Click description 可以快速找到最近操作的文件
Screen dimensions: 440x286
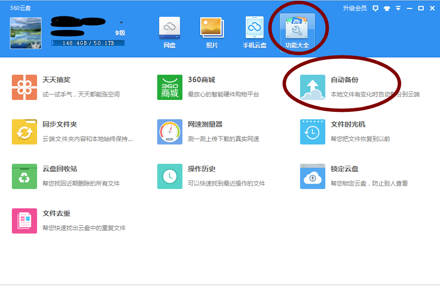coord(226,184)
